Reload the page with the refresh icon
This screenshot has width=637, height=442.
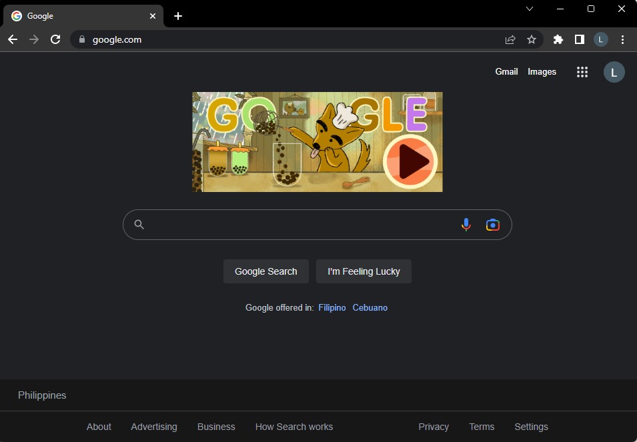[x=55, y=39]
